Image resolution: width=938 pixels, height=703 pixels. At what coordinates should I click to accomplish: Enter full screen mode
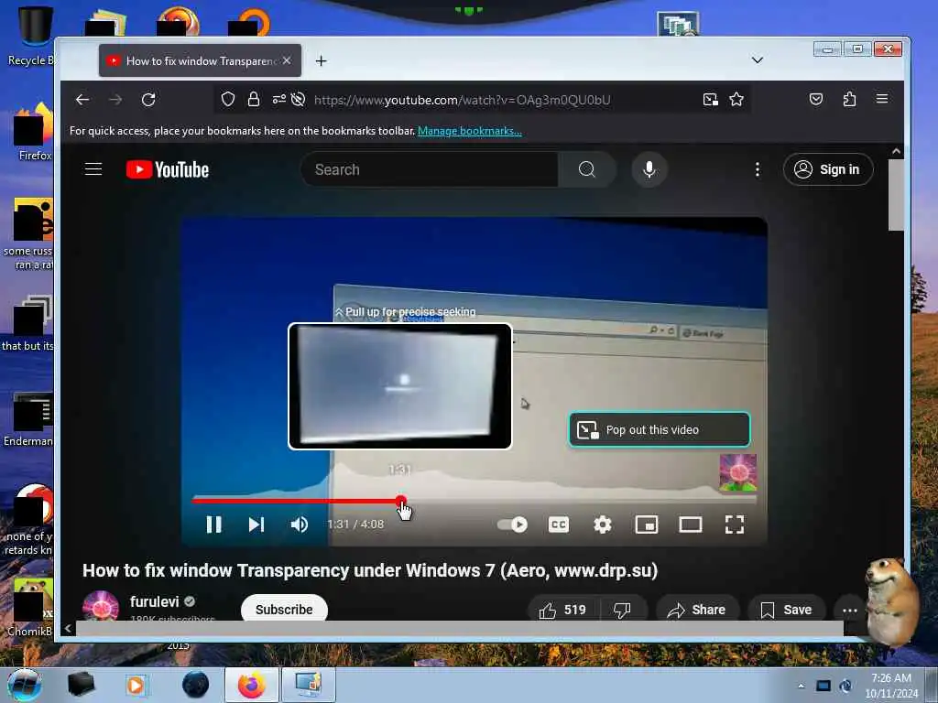tap(735, 525)
